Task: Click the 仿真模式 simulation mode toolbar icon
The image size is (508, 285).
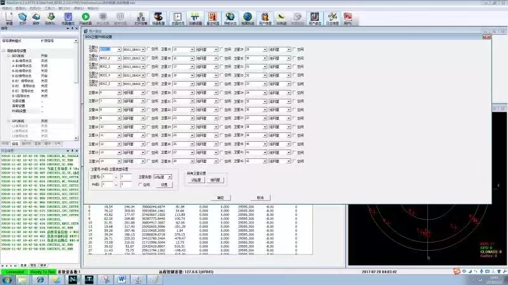Action: (68, 18)
